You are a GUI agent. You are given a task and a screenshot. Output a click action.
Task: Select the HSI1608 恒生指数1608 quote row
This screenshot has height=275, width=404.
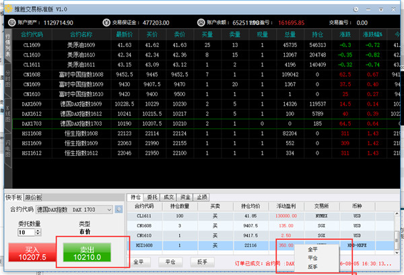206,134
